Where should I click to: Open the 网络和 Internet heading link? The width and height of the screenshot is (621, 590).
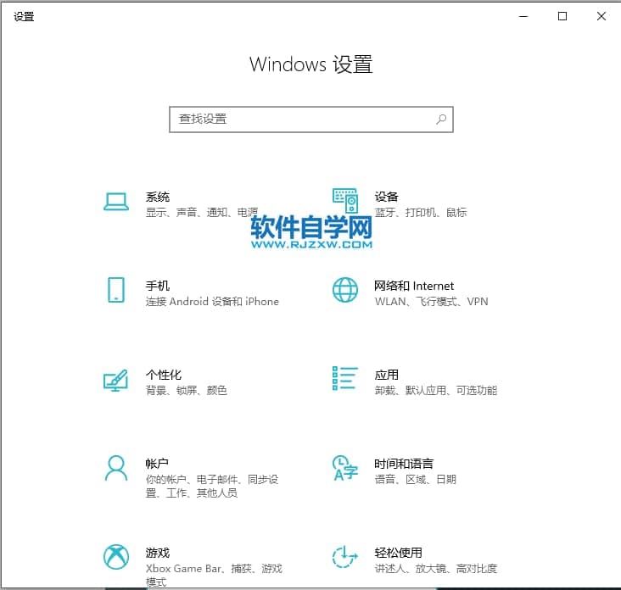[414, 286]
